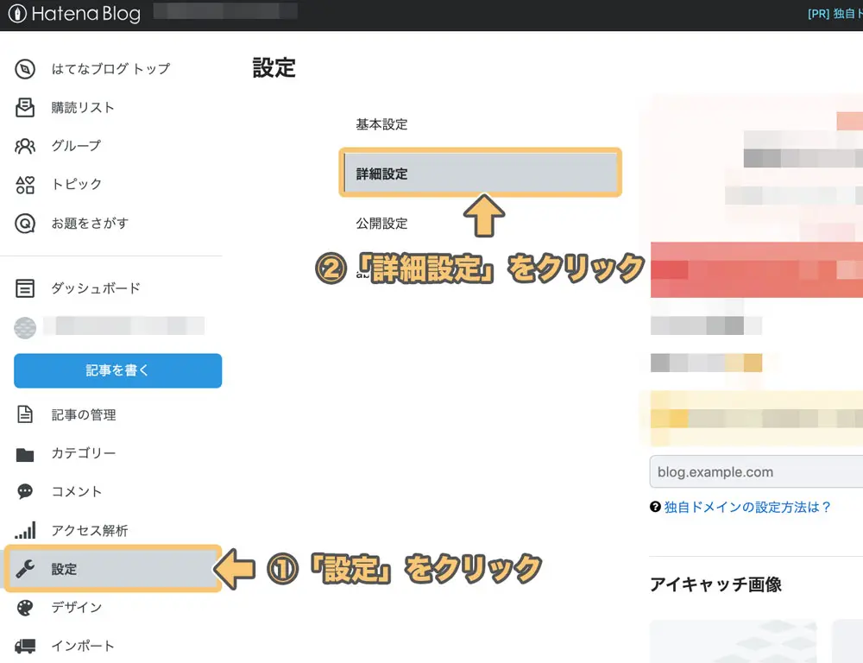Click the デザイン palette icon
Viewport: 863px width, 663px height.
pyautogui.click(x=25, y=608)
